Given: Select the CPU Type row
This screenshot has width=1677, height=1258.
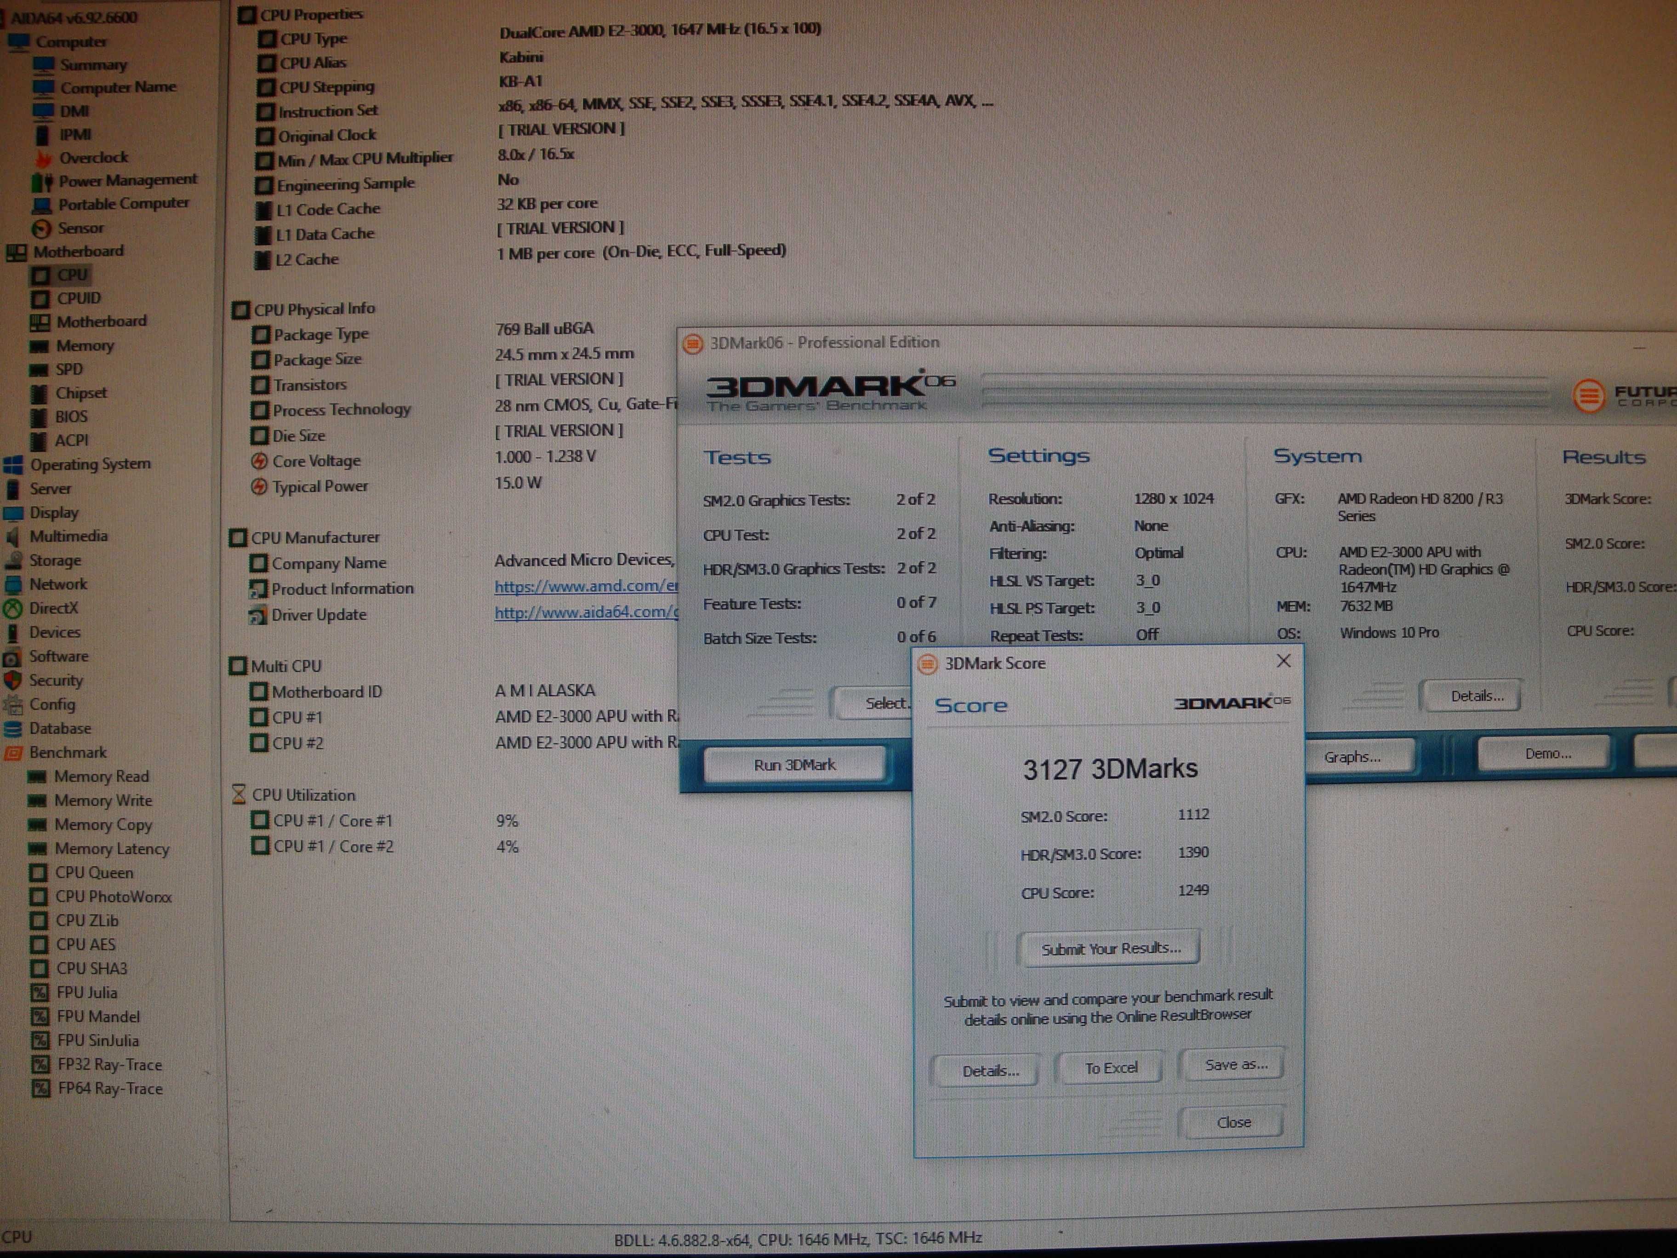Looking at the screenshot, I should (x=540, y=35).
